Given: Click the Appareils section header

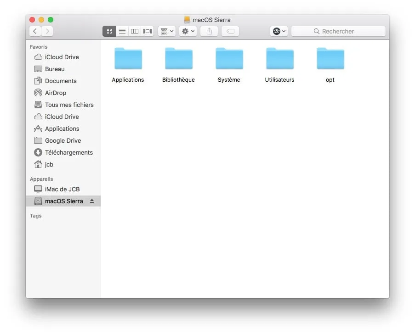Looking at the screenshot, I should click(x=41, y=179).
